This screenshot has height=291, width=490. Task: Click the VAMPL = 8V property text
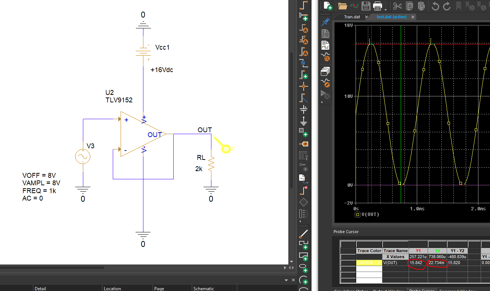point(41,183)
